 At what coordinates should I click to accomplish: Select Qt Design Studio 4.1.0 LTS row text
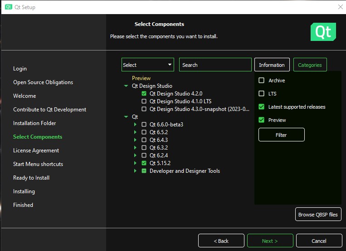[180, 101]
